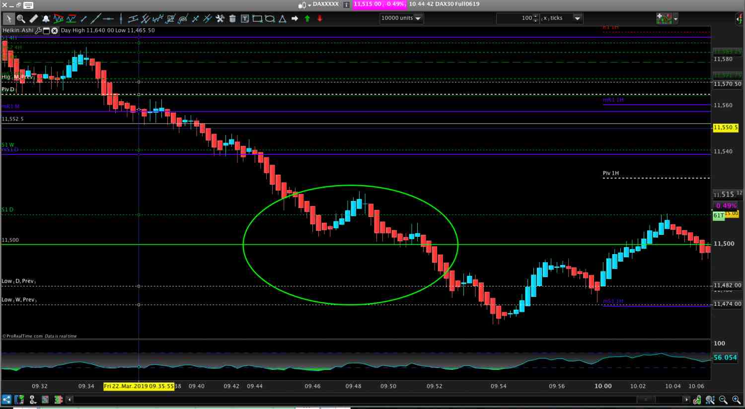Click the Heikin Ashi label

(18, 30)
